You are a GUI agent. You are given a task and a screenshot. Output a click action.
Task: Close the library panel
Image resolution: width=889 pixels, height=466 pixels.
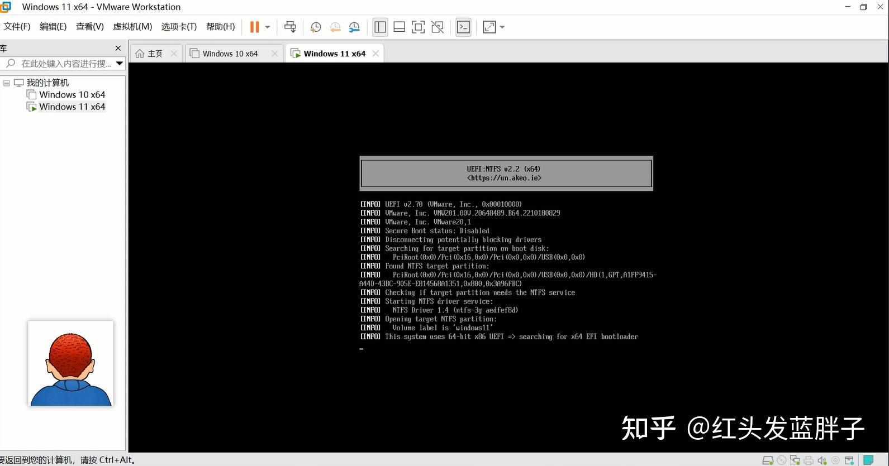click(118, 49)
